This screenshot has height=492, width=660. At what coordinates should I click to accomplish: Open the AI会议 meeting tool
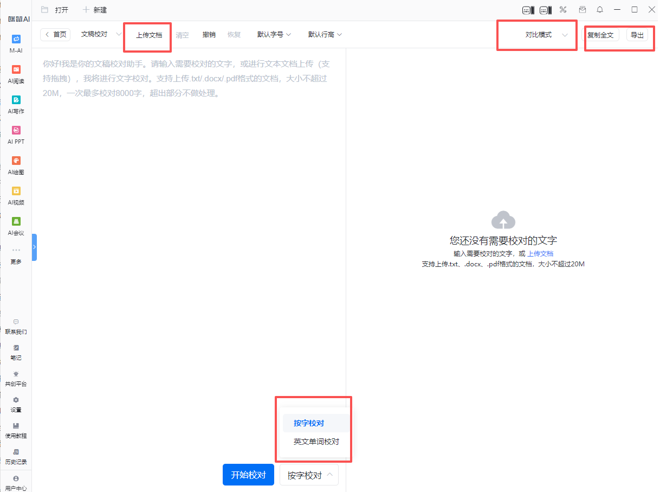coord(16,222)
